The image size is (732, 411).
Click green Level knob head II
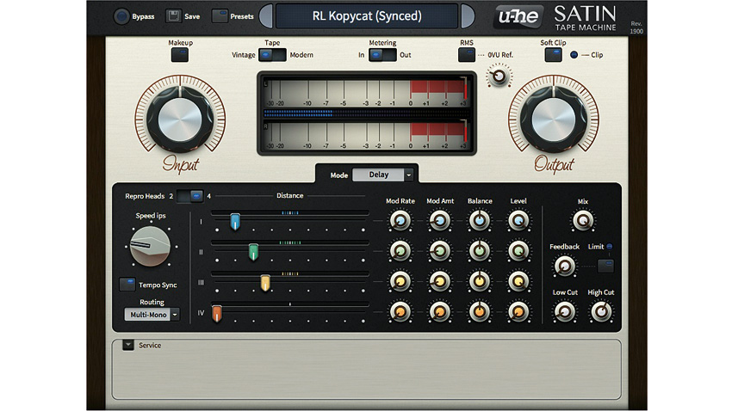tap(518, 251)
